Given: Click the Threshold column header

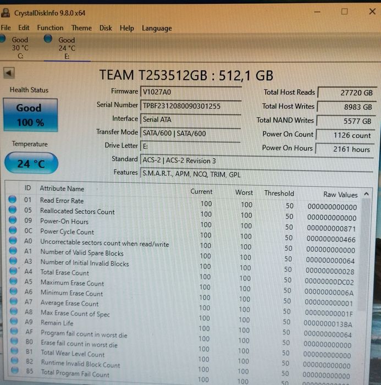Looking at the screenshot, I should (x=279, y=193).
